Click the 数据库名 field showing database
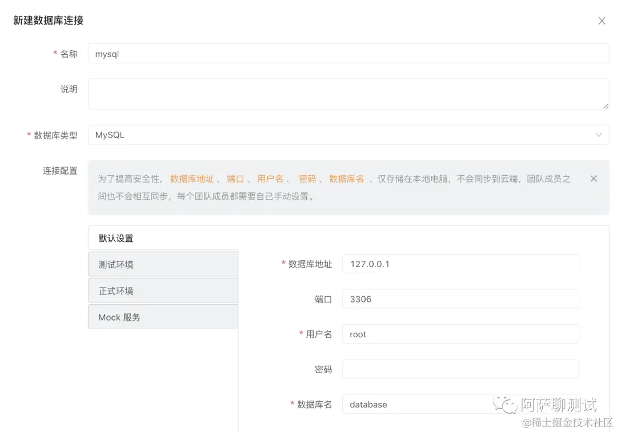The height and width of the screenshot is (432, 617). pyautogui.click(x=460, y=404)
